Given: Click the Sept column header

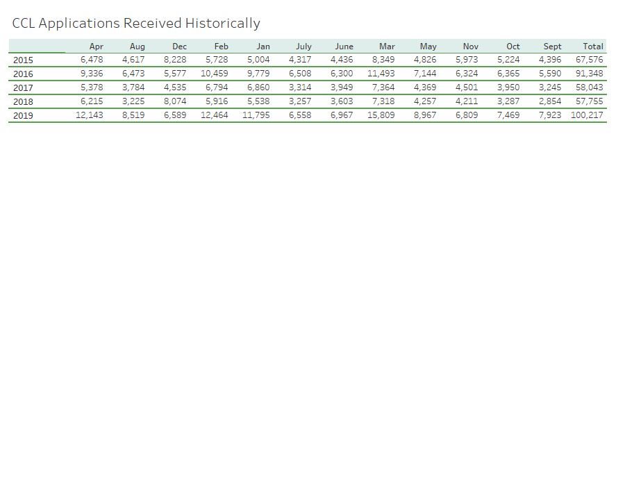Looking at the screenshot, I should point(552,47).
